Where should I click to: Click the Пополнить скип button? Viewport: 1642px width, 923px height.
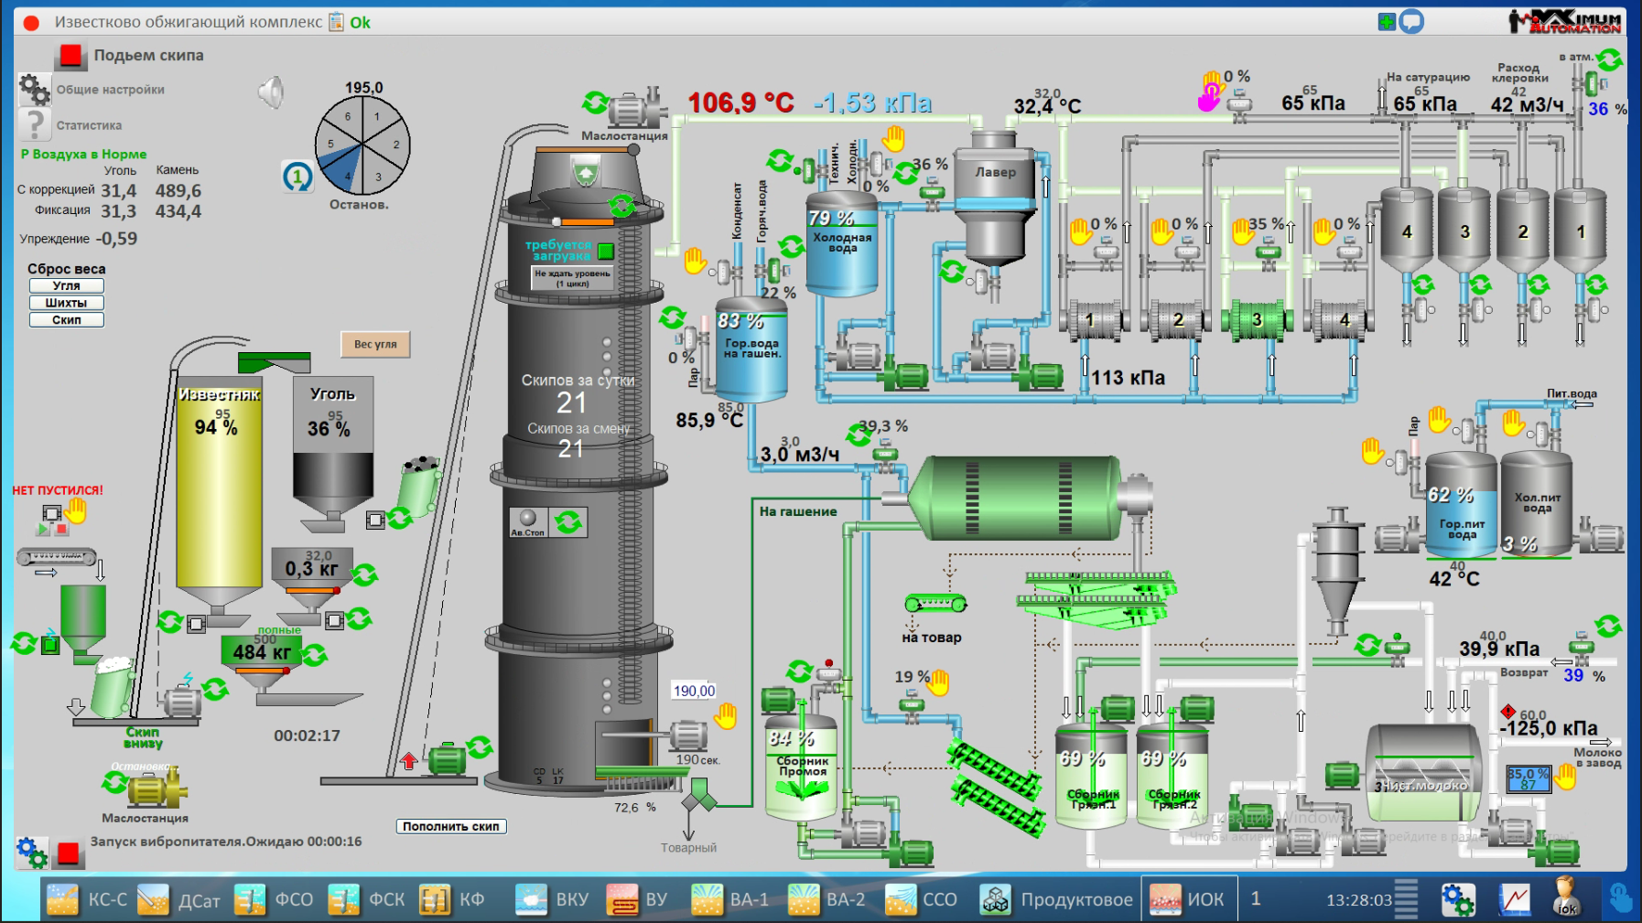tap(451, 826)
